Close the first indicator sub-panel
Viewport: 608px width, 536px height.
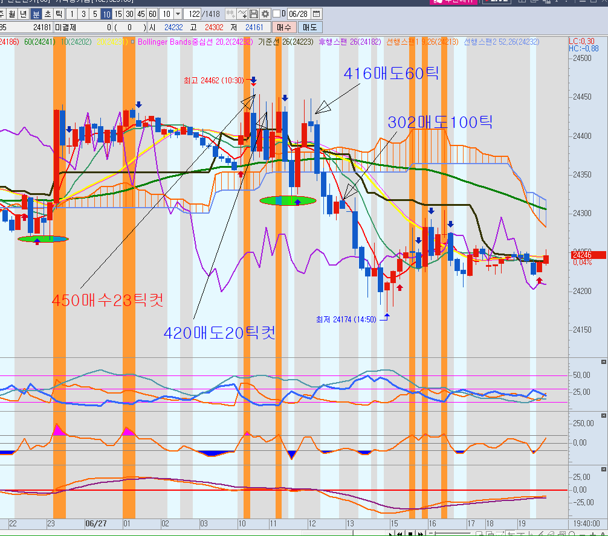[x=603, y=362]
